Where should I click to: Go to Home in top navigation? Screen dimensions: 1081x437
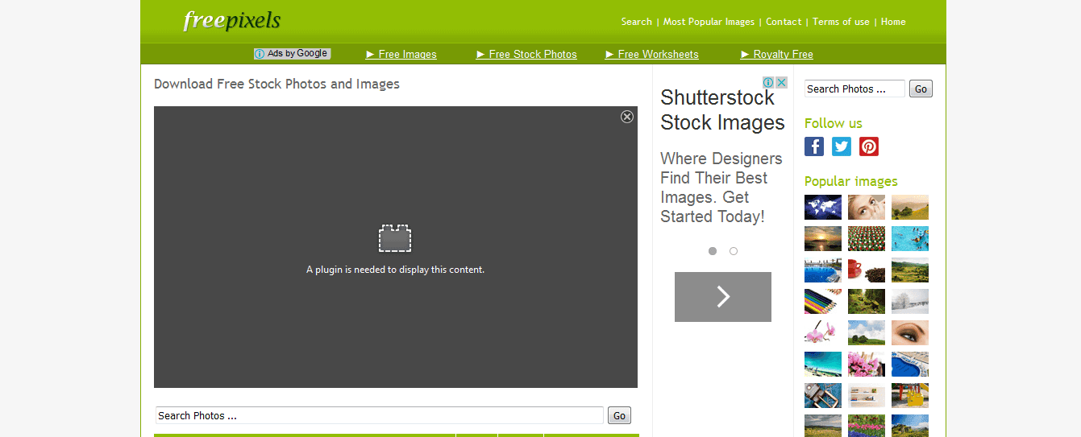(893, 22)
